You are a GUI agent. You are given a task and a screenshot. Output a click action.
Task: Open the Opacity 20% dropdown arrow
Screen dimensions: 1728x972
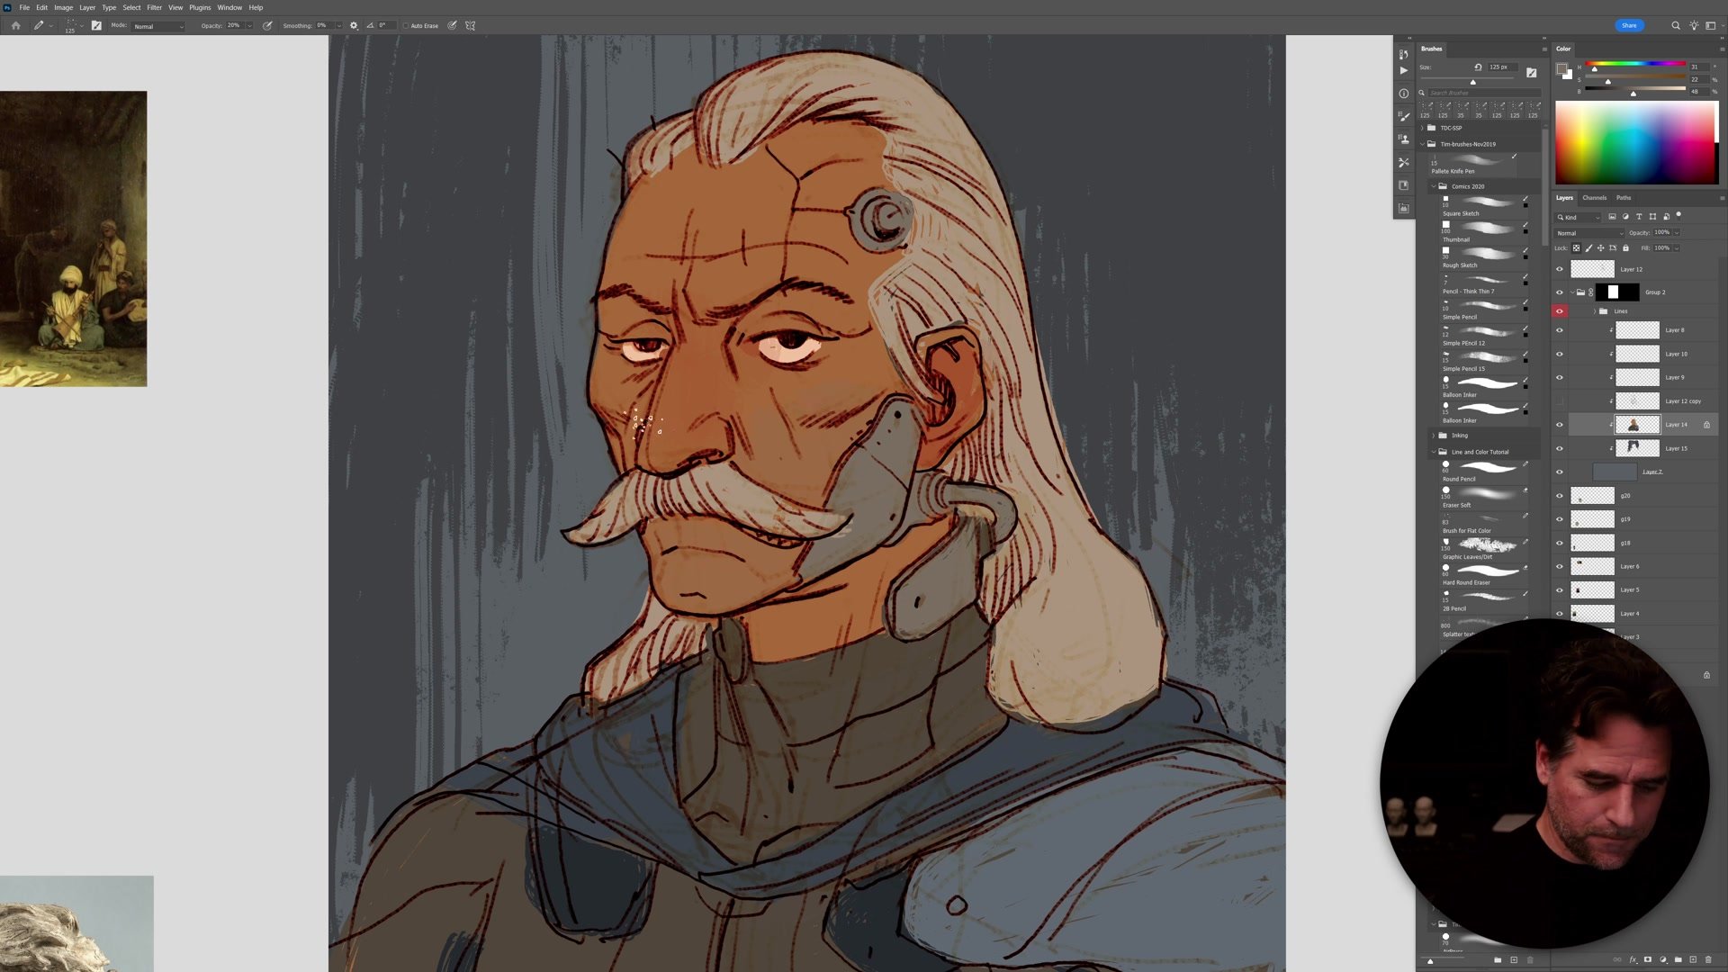(x=249, y=26)
